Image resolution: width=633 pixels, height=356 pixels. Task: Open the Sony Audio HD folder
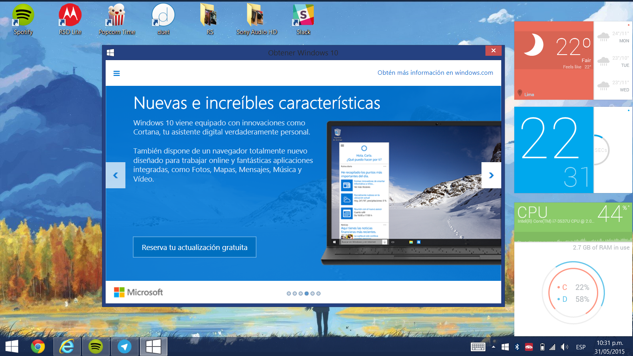point(257,20)
